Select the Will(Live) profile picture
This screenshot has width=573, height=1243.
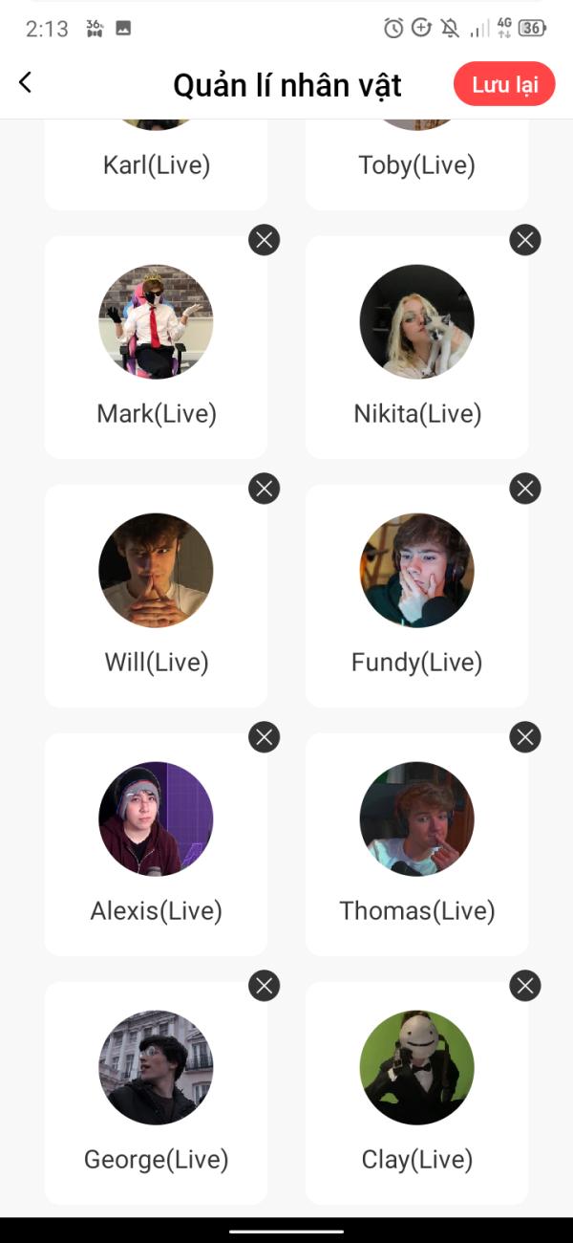[156, 571]
